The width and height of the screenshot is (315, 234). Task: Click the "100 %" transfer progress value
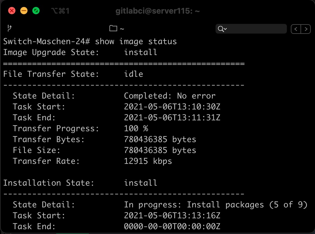coord(136,128)
